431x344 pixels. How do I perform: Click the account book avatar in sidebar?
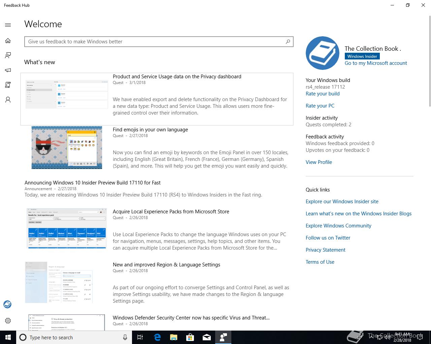pos(7,304)
